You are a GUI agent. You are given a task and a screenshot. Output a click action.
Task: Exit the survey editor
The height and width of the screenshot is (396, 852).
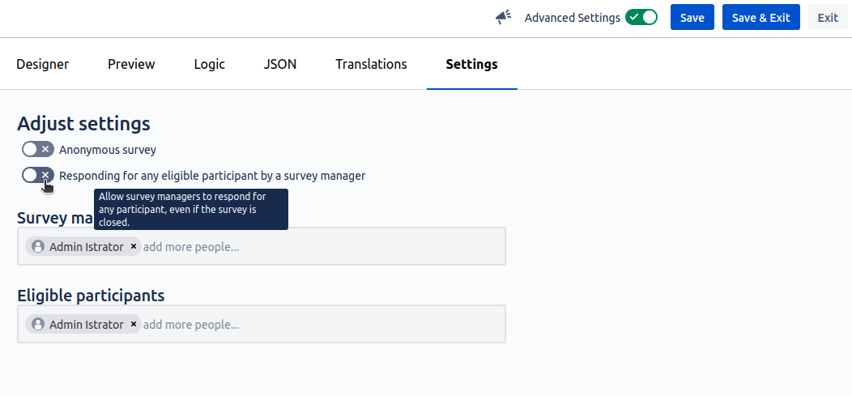click(x=827, y=17)
